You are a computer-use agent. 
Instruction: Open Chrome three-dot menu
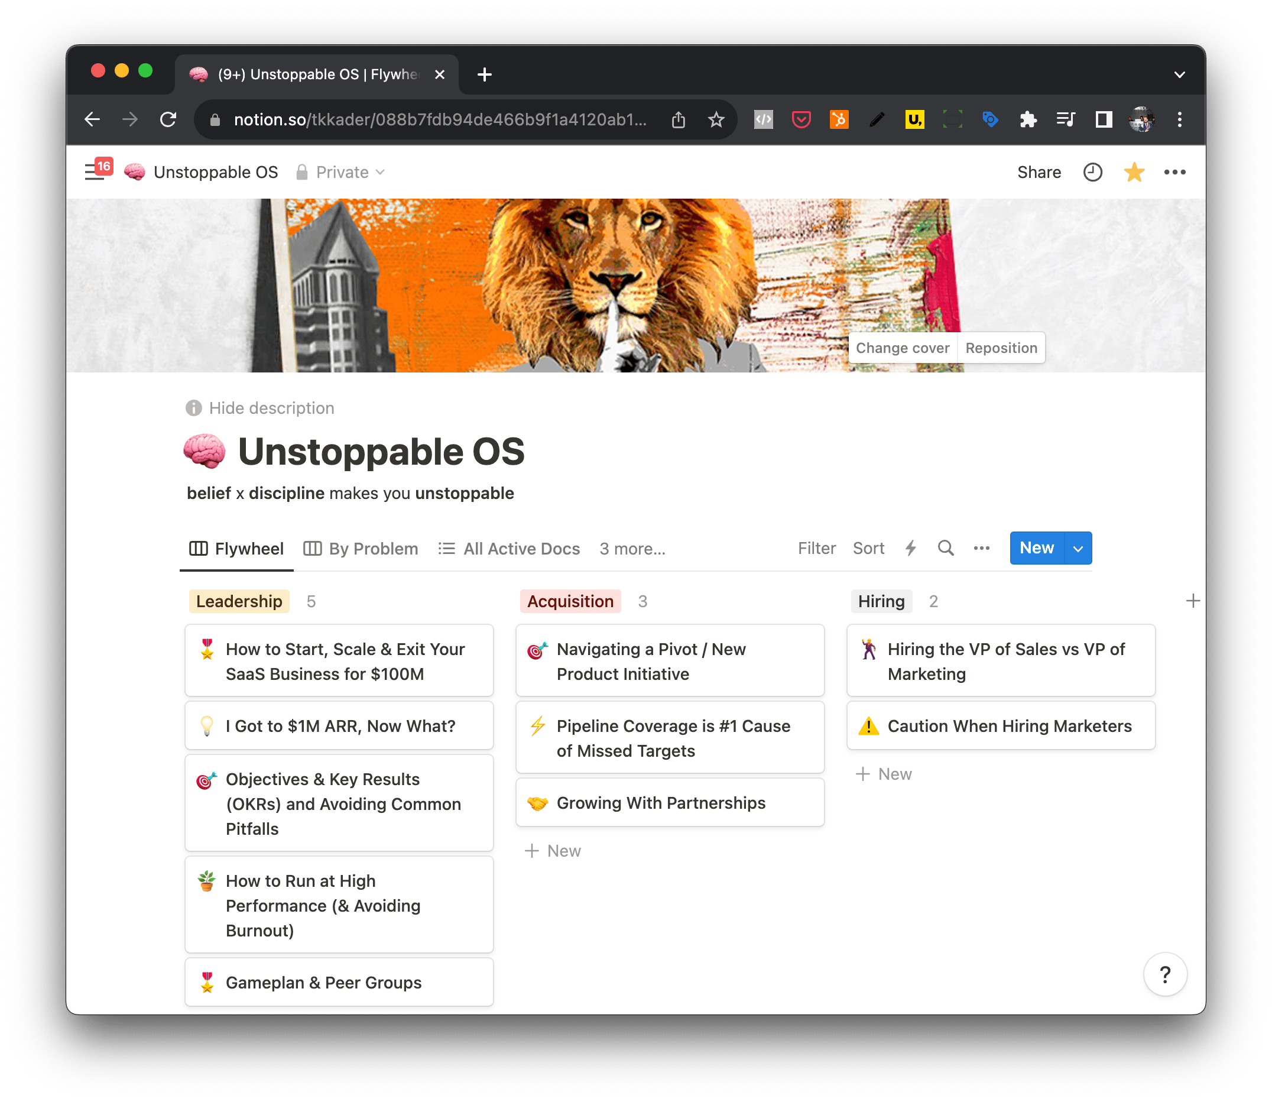coord(1179,119)
